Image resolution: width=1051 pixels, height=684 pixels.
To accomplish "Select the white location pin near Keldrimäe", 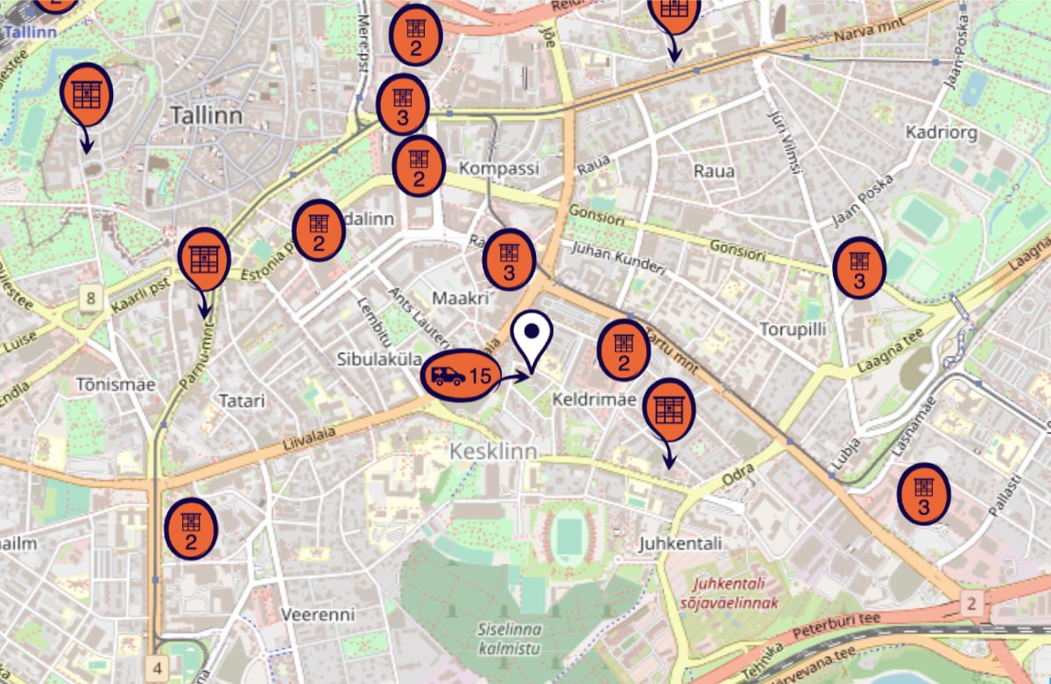I will point(530,340).
